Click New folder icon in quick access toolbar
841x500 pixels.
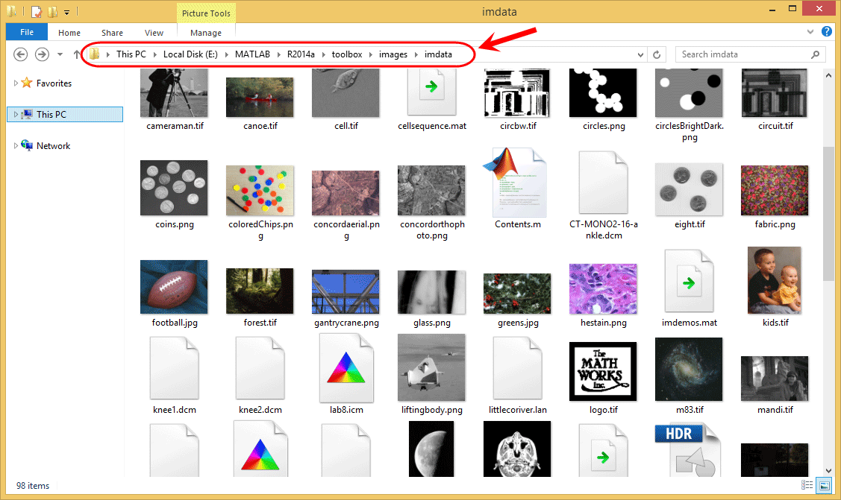[52, 11]
